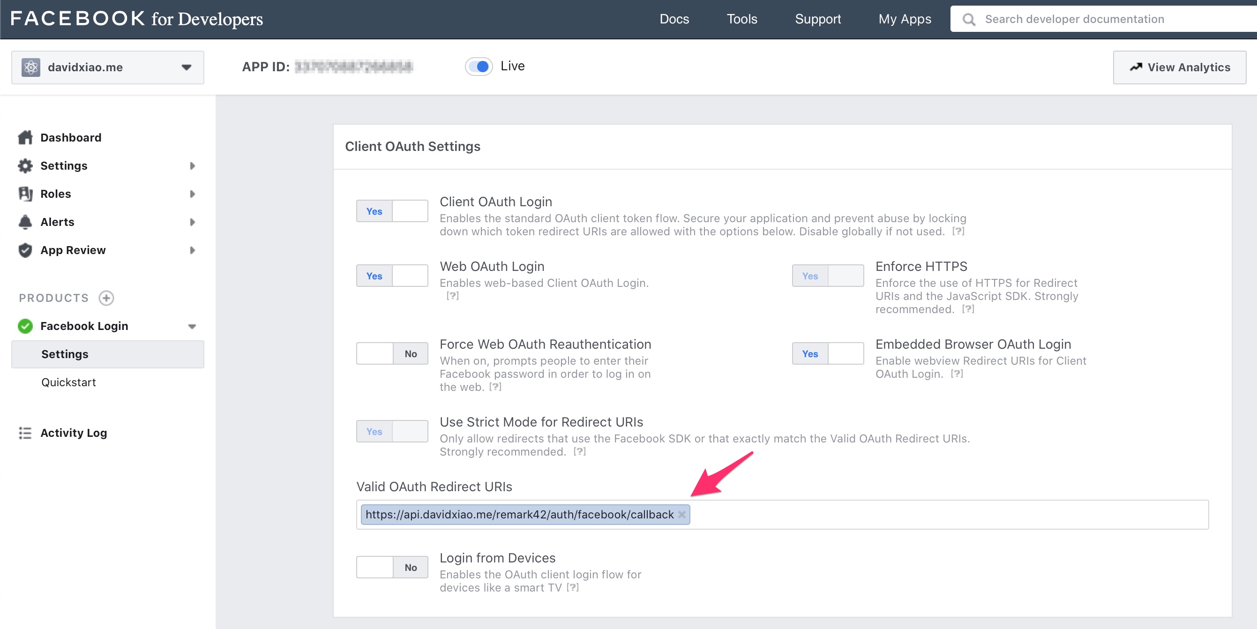Click the View Analytics button

click(x=1179, y=67)
